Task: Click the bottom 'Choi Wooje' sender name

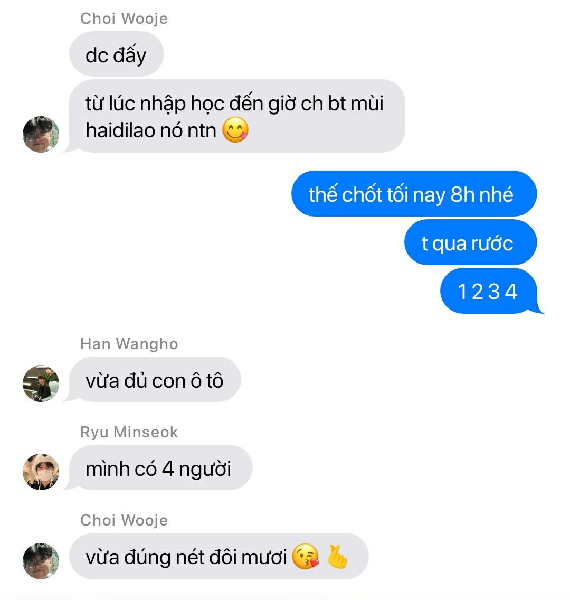Action: pyautogui.click(x=124, y=520)
